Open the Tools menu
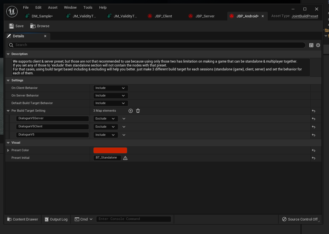The image size is (329, 234). pos(88,8)
